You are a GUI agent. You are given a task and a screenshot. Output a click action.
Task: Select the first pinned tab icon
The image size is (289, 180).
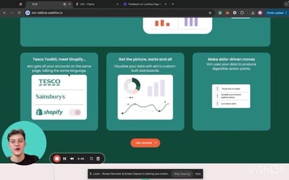click(x=21, y=4)
